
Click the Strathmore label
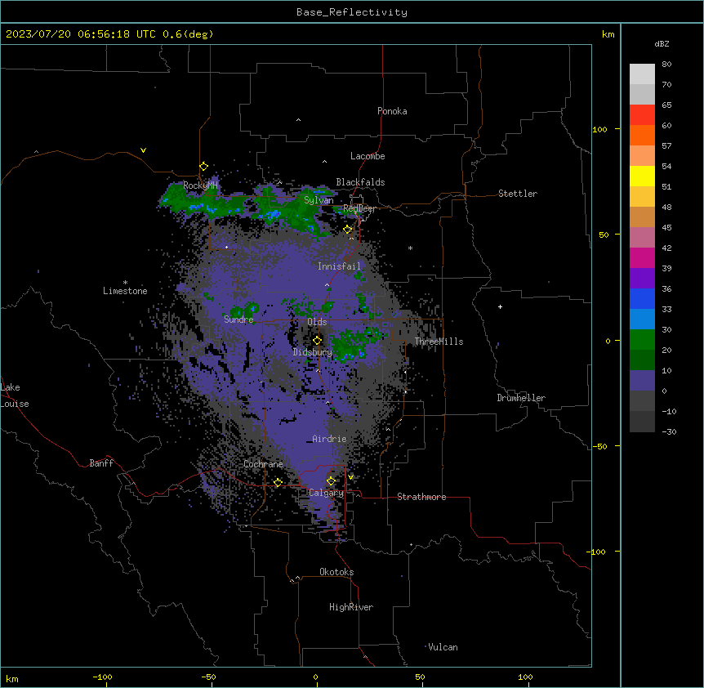(x=421, y=497)
